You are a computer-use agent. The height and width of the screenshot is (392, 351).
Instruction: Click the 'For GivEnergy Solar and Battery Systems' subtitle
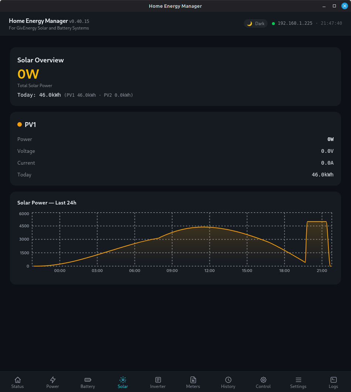49,28
